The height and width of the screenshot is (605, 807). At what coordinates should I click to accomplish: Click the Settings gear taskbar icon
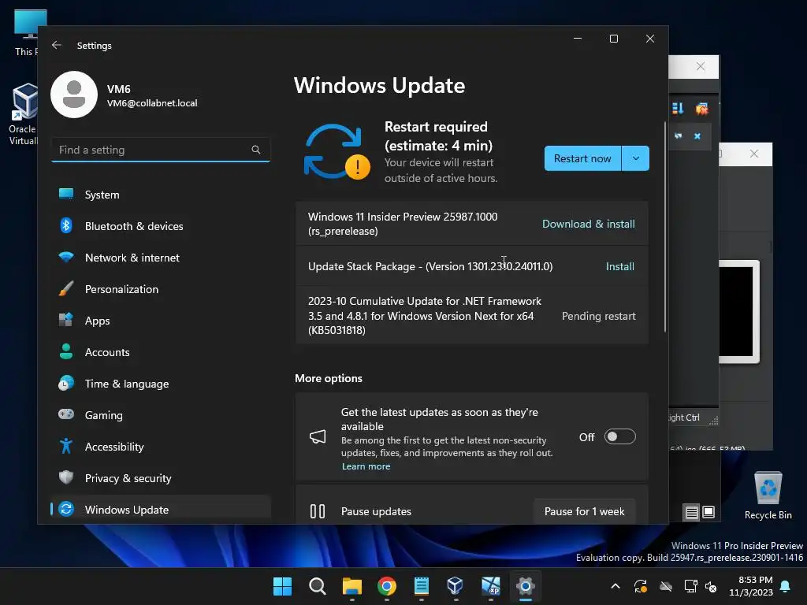(526, 586)
